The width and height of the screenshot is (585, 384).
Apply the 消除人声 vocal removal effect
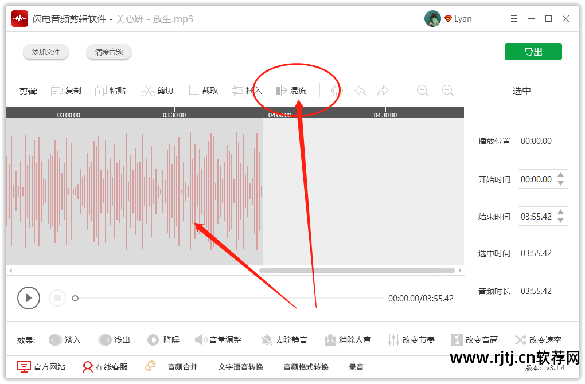(348, 339)
